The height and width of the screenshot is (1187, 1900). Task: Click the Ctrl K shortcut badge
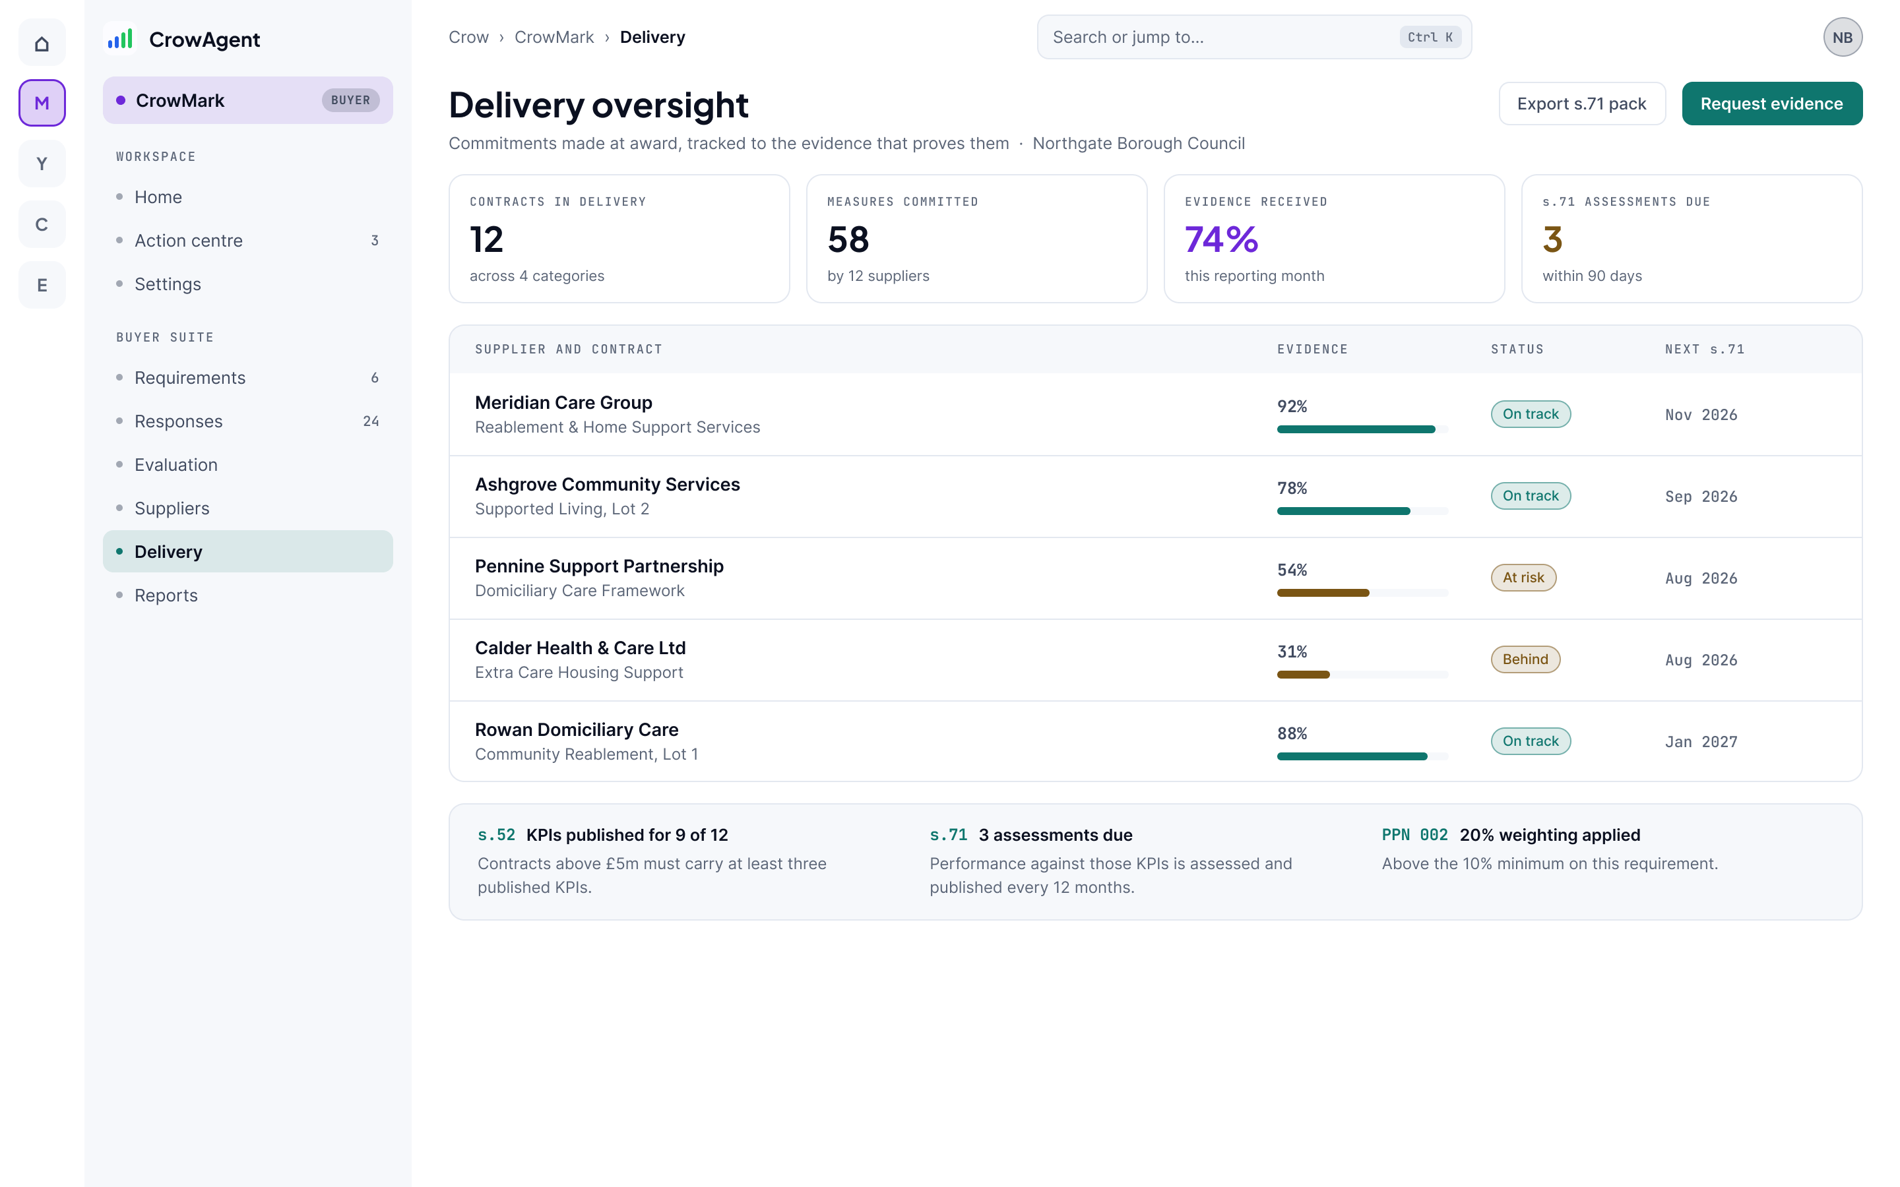click(x=1430, y=37)
